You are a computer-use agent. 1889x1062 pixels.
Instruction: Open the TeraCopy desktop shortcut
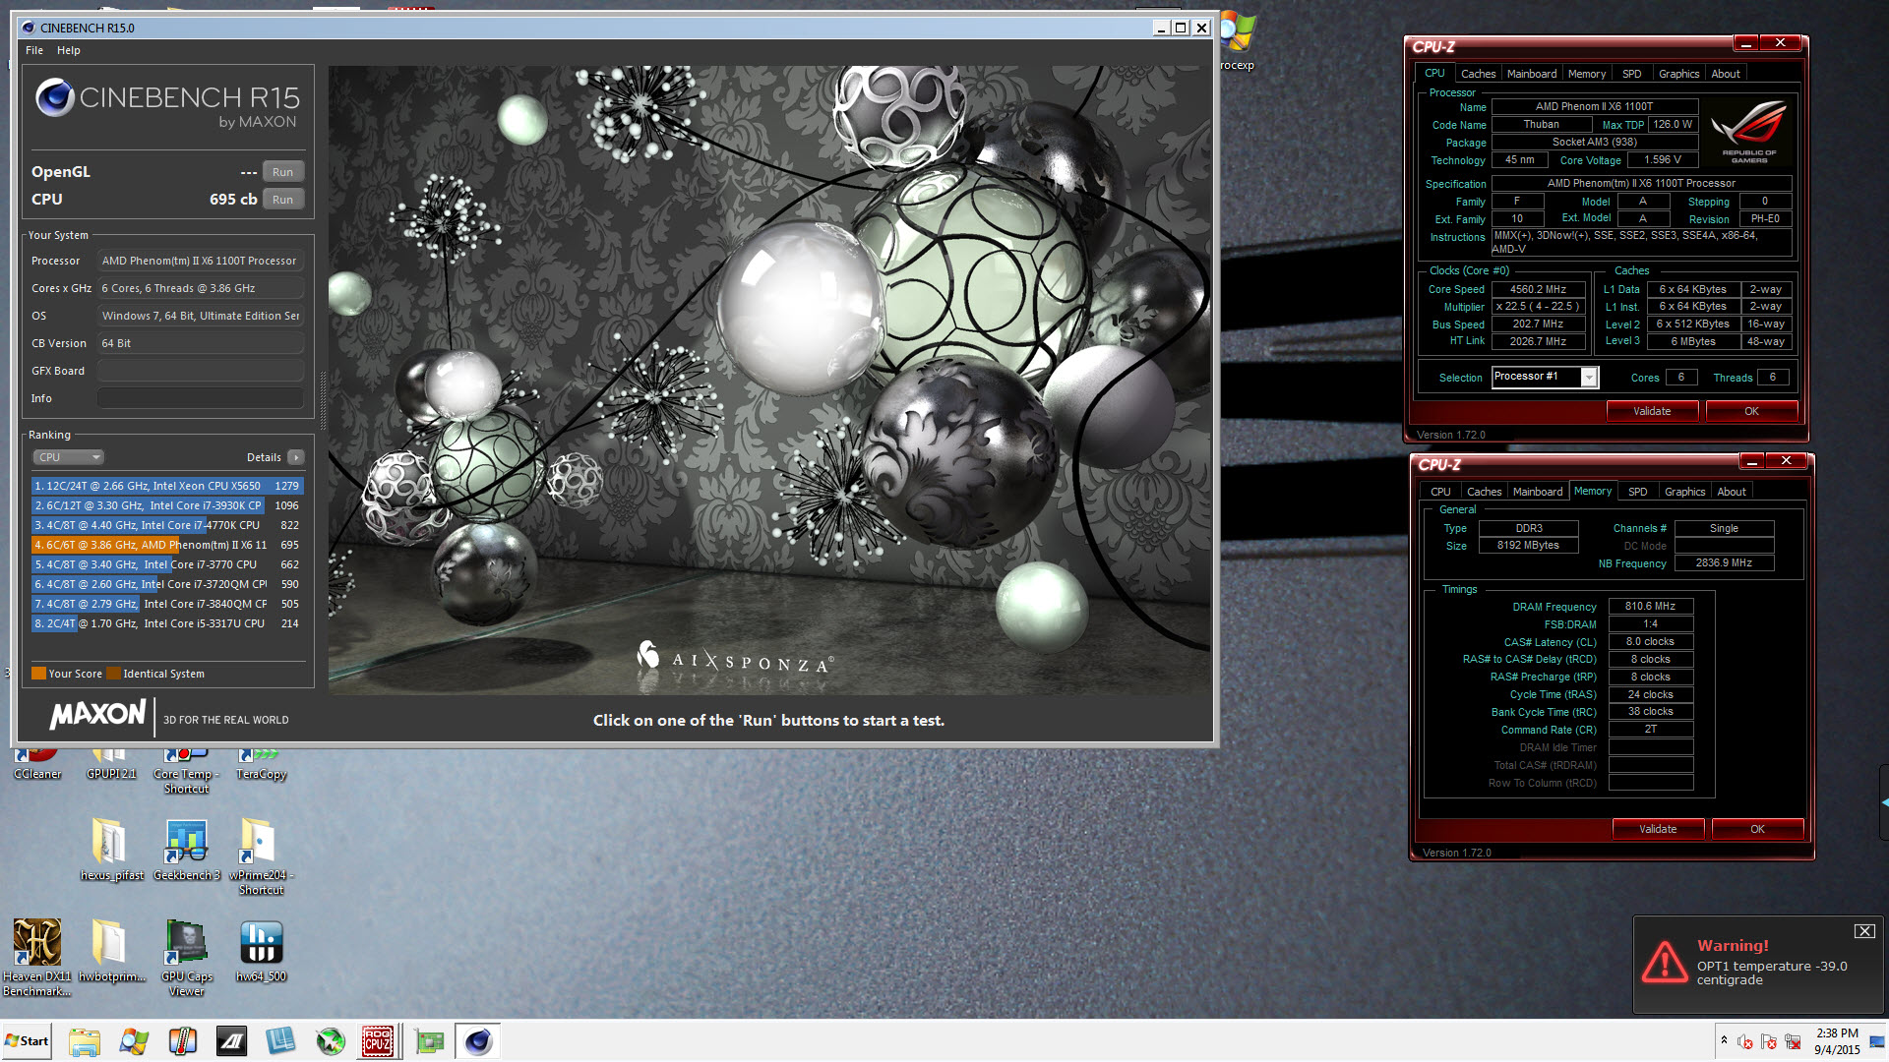[x=261, y=766]
